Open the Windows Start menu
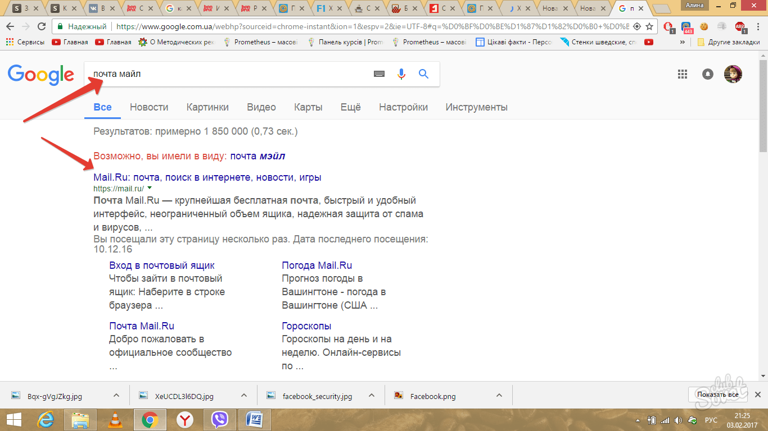Viewport: 768px width, 431px height. click(x=13, y=420)
